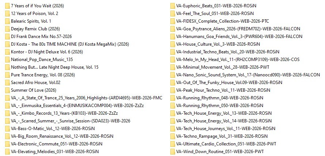The height and width of the screenshot is (156, 325).
Task: Click folder icon of Summer Of Love (2026)
Action: pos(7,90)
